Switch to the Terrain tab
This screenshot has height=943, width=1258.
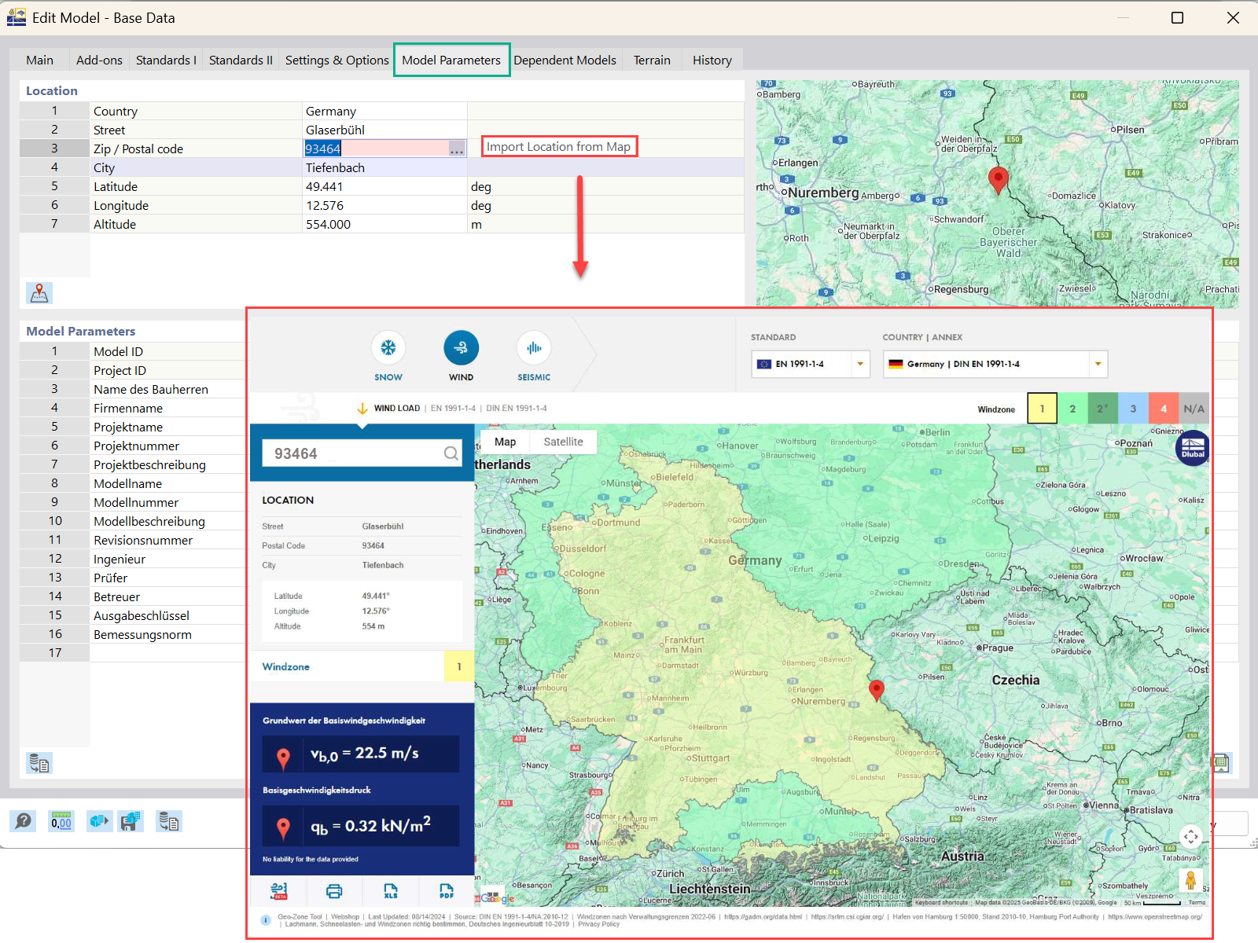pos(651,59)
